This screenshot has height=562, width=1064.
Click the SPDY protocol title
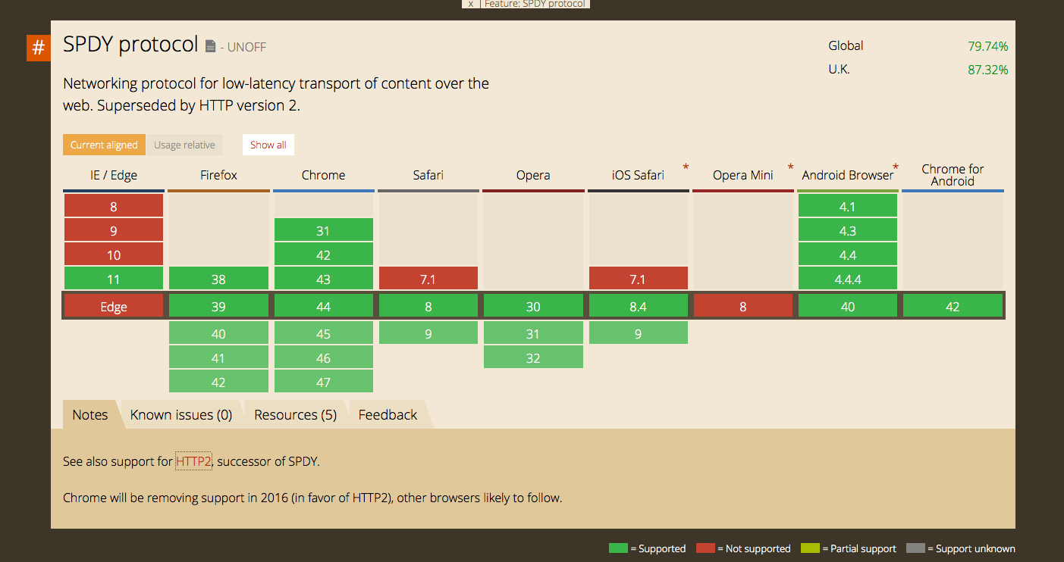pos(130,44)
